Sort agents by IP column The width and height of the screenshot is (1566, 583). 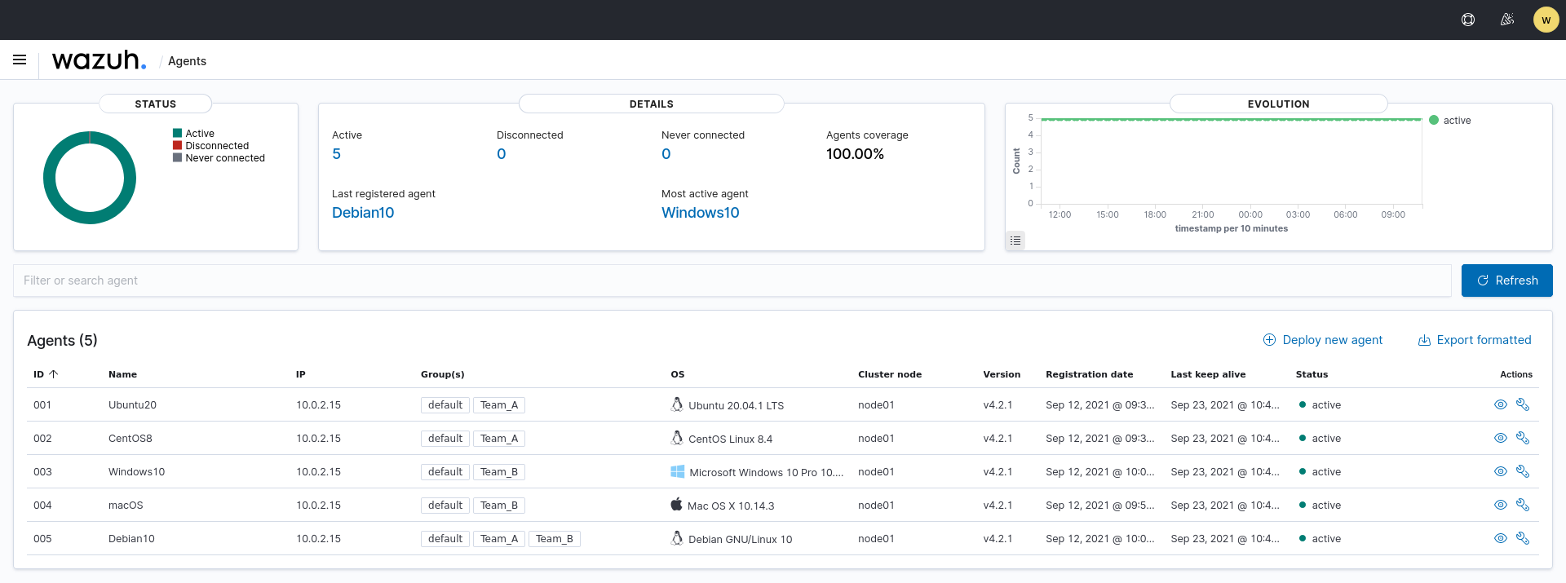(x=301, y=374)
